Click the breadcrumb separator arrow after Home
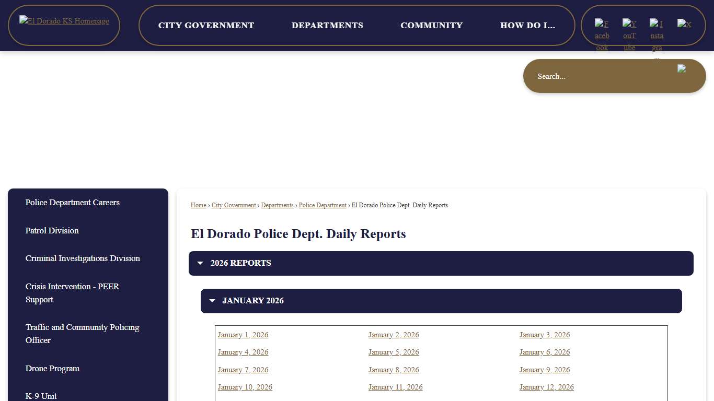The width and height of the screenshot is (714, 401). 208,205
